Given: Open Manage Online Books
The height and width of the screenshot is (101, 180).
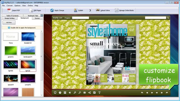Looking at the screenshot, I should (x=124, y=10).
